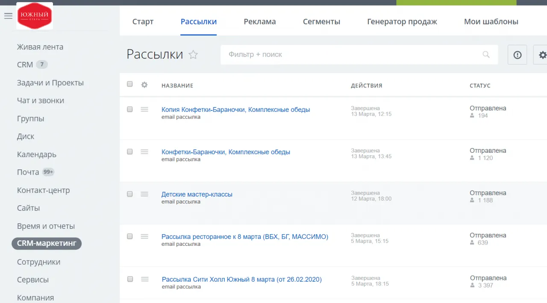Open the actions menu for Конфетки-Бараночки row
Image resolution: width=547 pixels, height=303 pixels.
click(x=144, y=151)
